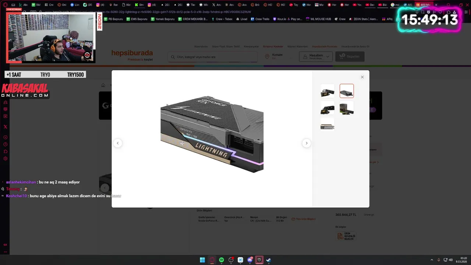Viewport: 471px width, 265px height.
Task: Open 'Tüm Ürün Bilgileri' link on the page
Action: pos(304,219)
